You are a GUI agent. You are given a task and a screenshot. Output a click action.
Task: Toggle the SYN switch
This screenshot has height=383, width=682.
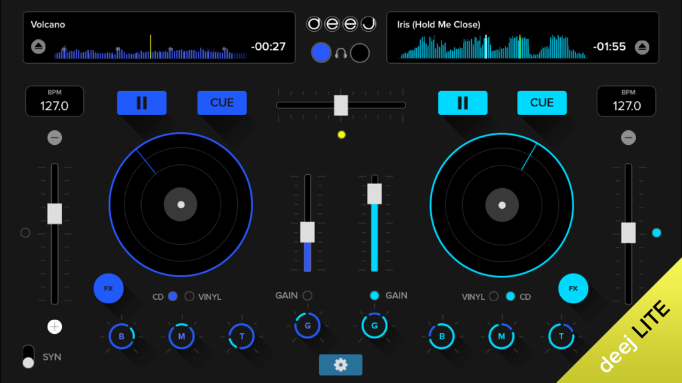28,357
